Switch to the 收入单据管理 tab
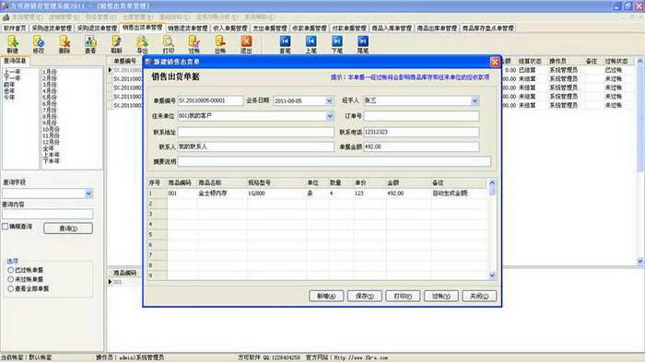Viewport: 645px width, 362px height. [x=230, y=29]
